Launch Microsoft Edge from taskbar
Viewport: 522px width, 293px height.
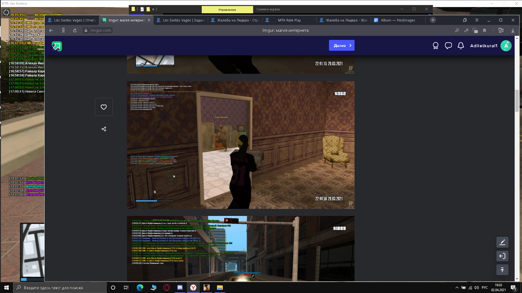click(140, 288)
